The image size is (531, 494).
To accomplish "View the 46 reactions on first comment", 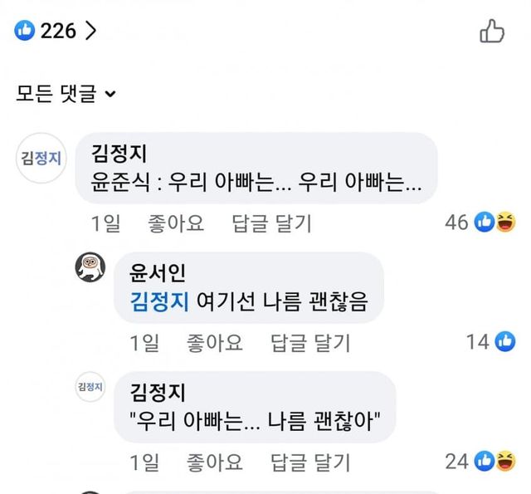I will click(x=480, y=223).
